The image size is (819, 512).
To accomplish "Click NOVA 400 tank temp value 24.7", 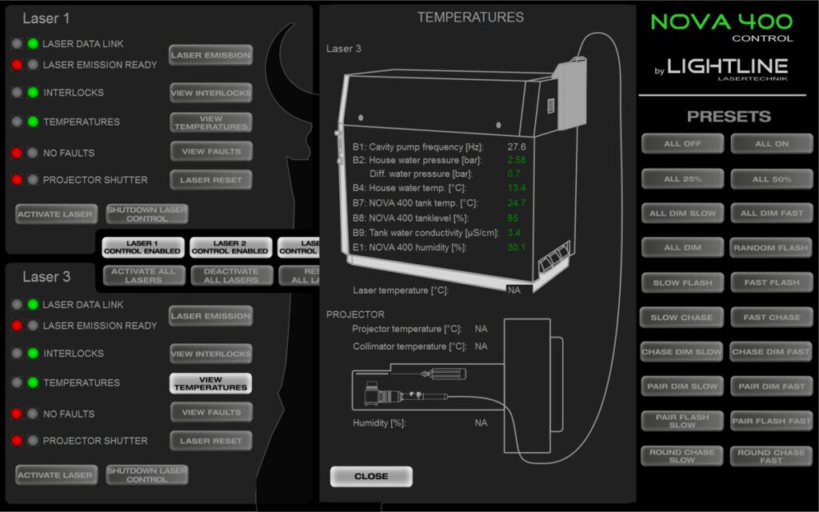I will [517, 202].
